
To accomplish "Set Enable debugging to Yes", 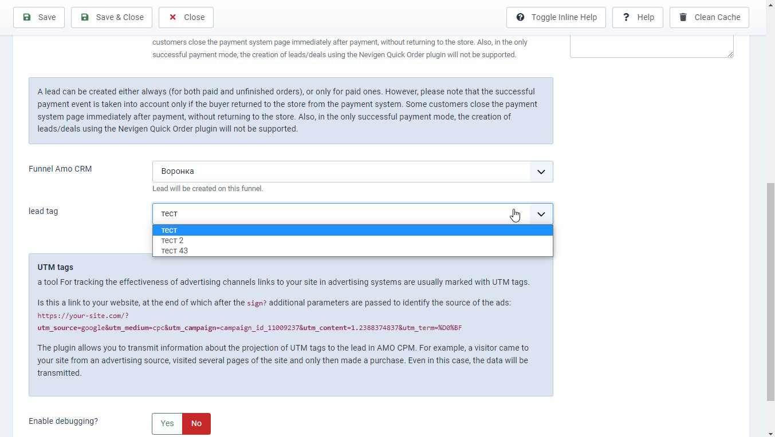I will [x=167, y=424].
